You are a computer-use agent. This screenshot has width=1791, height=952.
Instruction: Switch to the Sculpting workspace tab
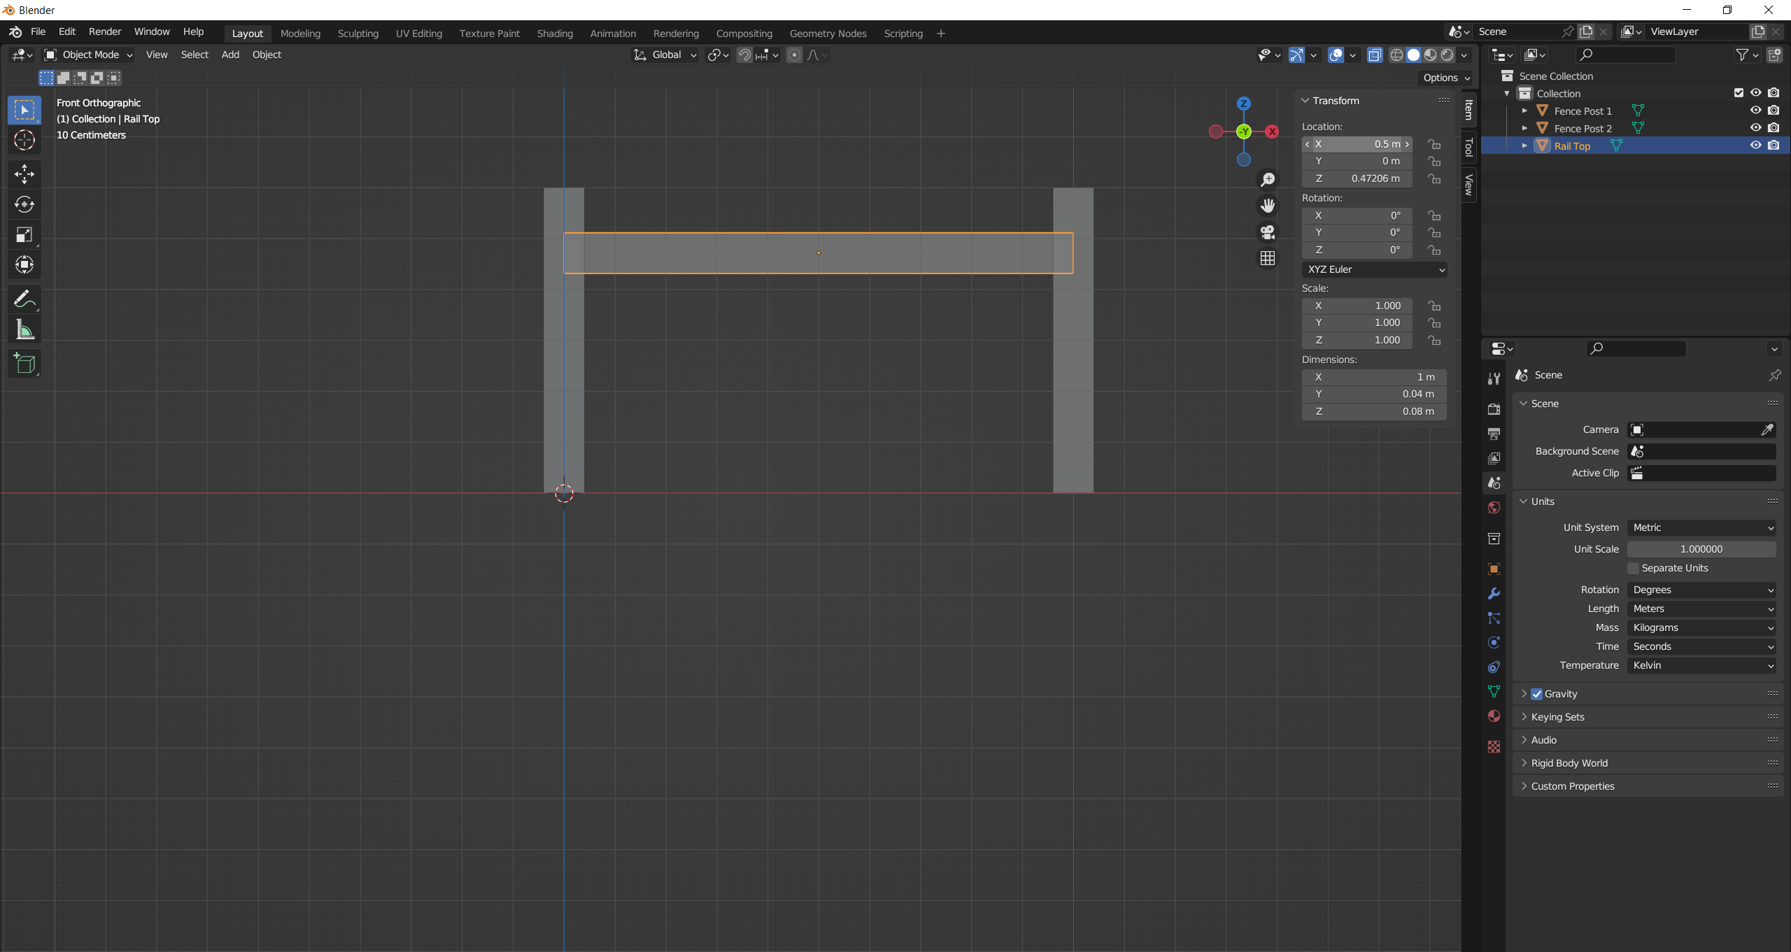[358, 34]
